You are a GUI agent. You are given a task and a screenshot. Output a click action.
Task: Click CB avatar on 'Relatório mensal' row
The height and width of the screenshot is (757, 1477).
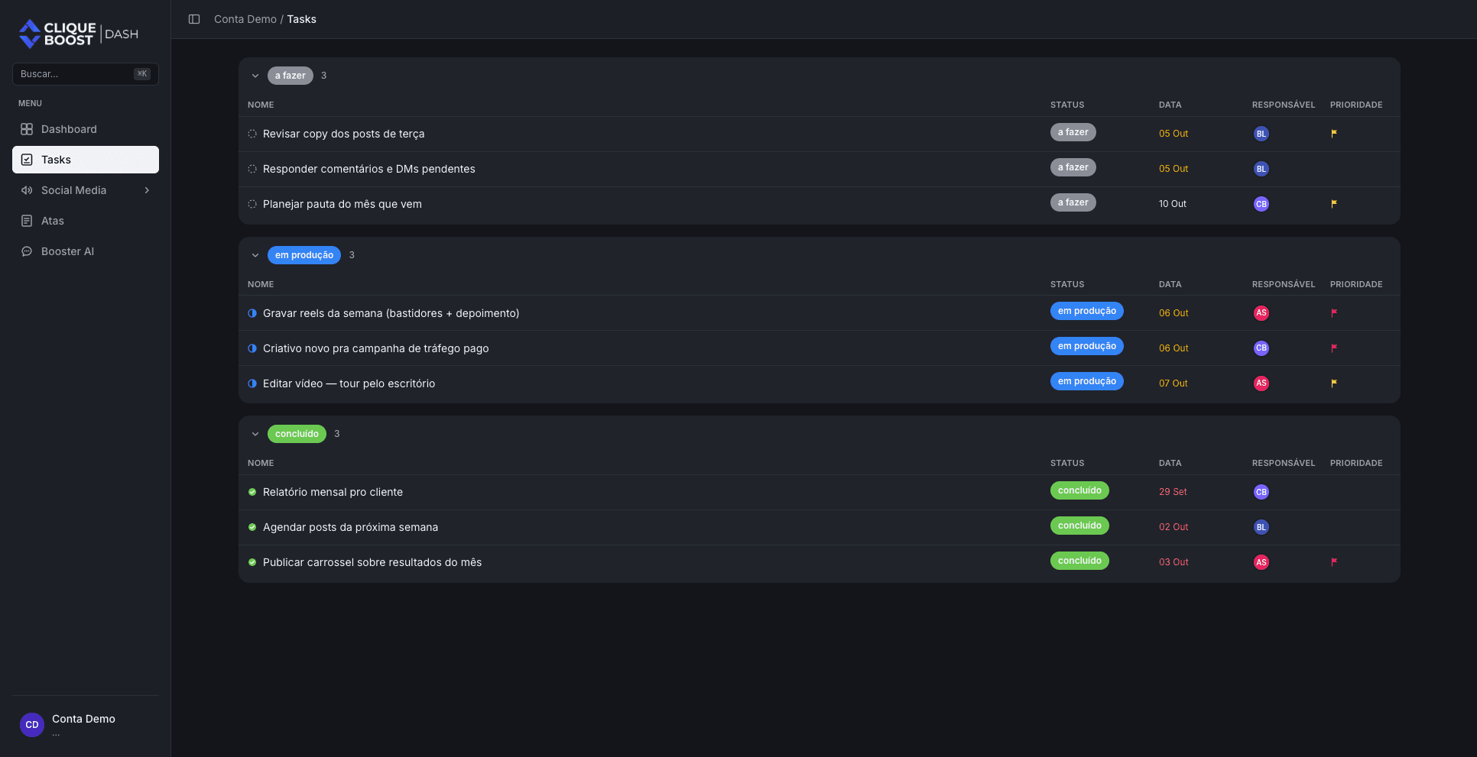(x=1261, y=492)
